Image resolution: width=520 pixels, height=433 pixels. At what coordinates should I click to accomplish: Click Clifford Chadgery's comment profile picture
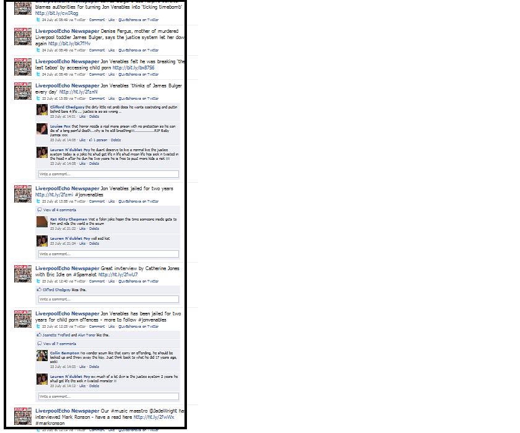(x=42, y=110)
